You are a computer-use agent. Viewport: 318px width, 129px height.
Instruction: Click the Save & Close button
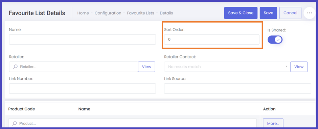241,13
